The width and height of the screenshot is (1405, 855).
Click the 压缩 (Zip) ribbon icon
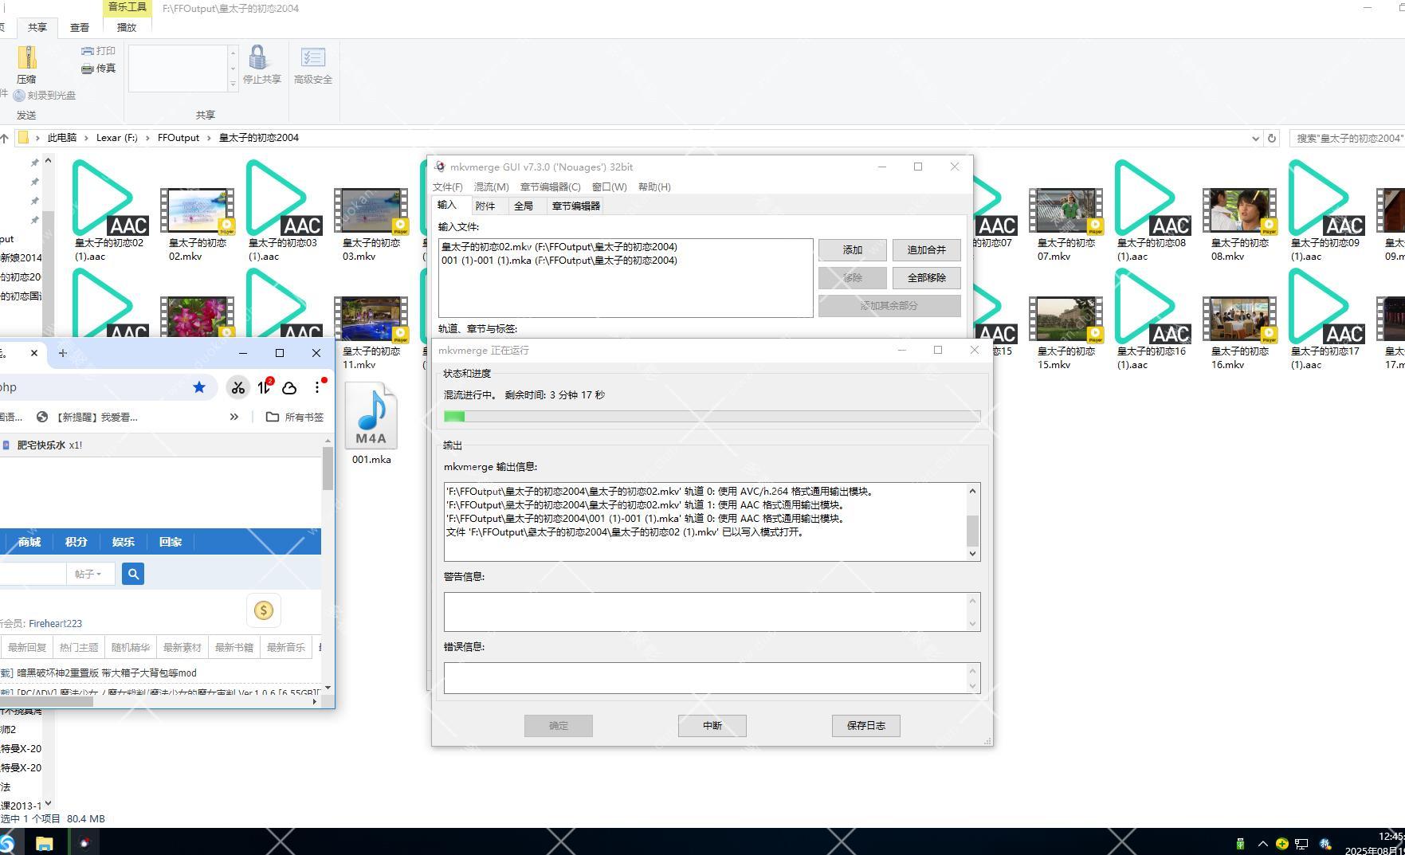click(x=27, y=58)
